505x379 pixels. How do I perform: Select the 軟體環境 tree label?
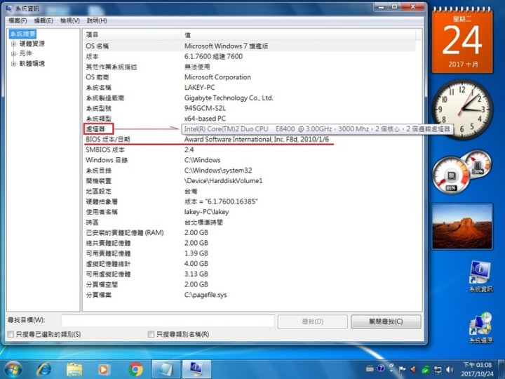click(32, 64)
